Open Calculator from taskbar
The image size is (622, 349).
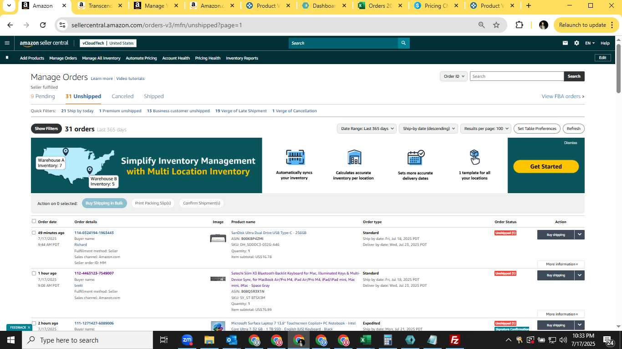coord(387,340)
